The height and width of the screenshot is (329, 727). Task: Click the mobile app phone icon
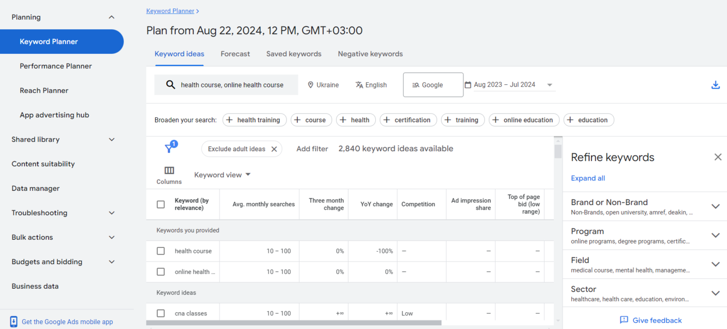pyautogui.click(x=14, y=321)
